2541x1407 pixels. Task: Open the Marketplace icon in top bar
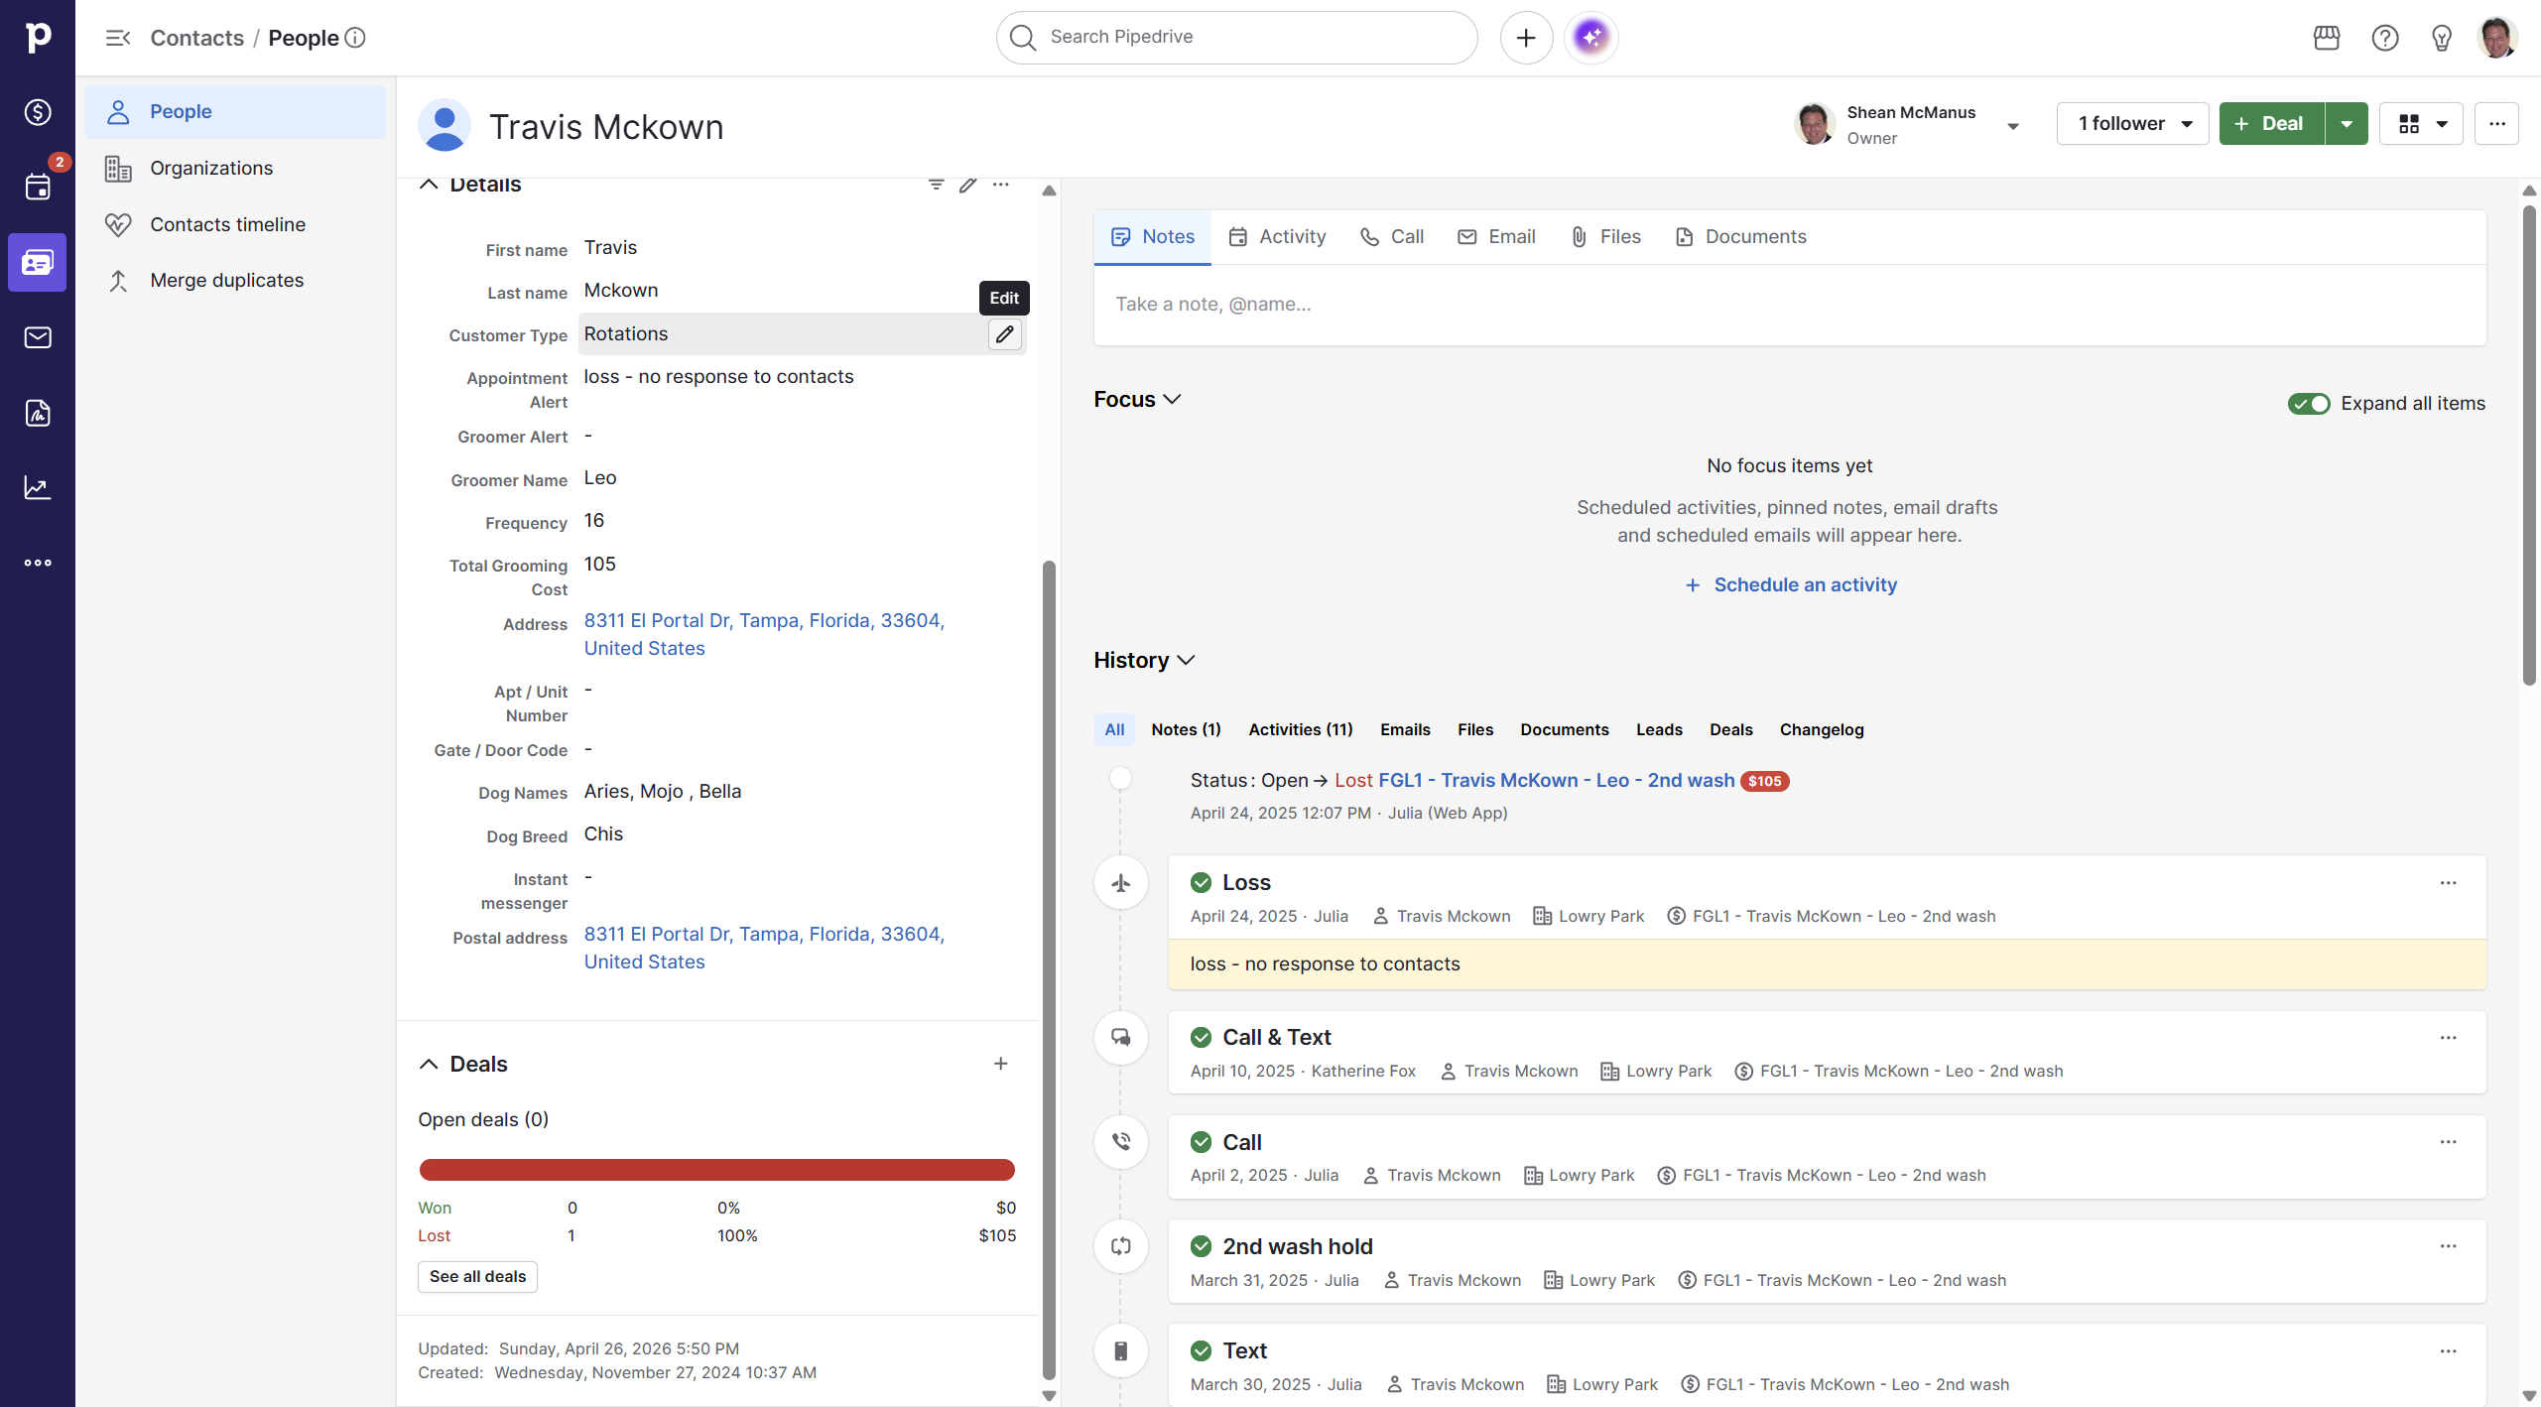pos(2326,38)
